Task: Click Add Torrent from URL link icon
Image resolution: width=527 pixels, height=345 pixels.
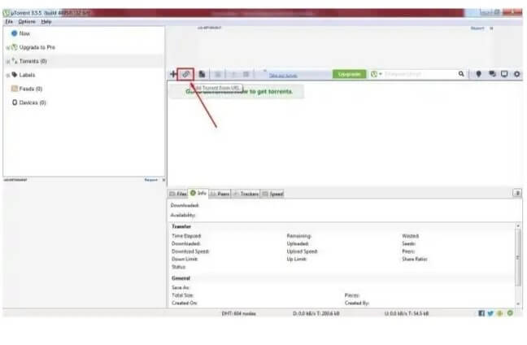Action: tap(186, 74)
